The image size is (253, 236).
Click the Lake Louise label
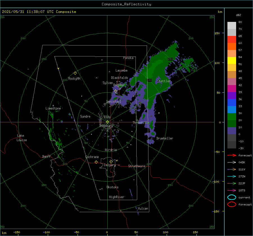click(22, 138)
